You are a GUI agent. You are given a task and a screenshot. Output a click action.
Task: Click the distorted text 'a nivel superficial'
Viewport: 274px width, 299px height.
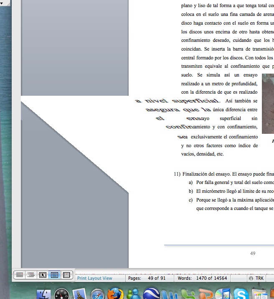click(178, 101)
